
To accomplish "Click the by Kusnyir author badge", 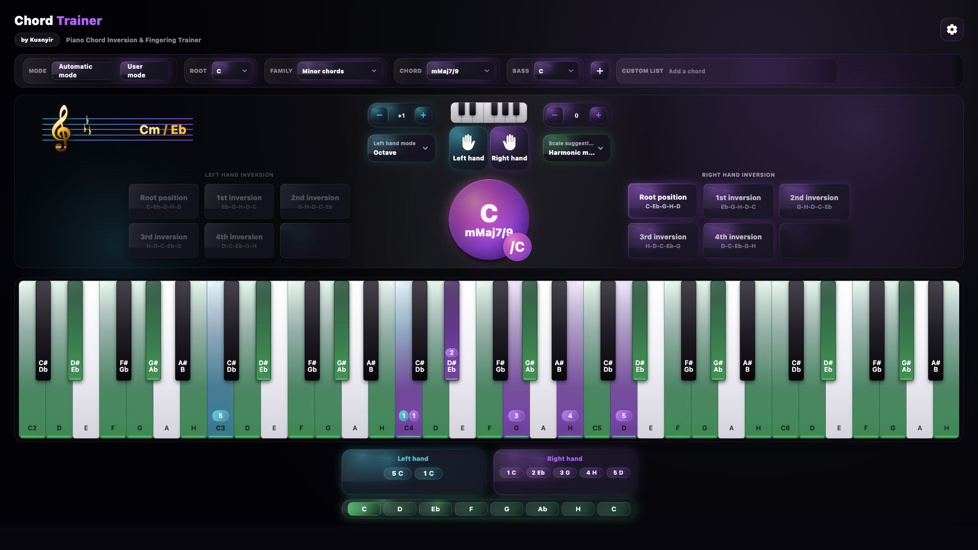I will click(37, 40).
